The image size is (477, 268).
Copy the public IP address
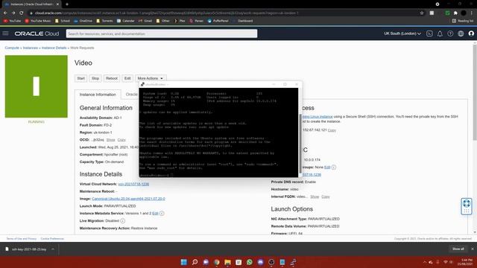click(x=332, y=130)
